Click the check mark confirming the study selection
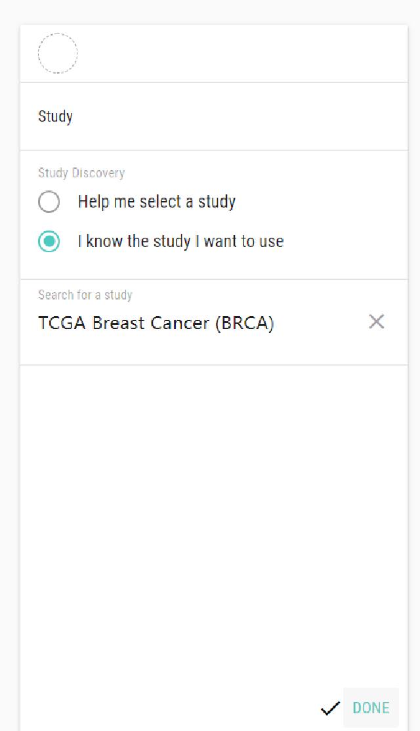Screen dimensions: 420x731 coord(329,707)
